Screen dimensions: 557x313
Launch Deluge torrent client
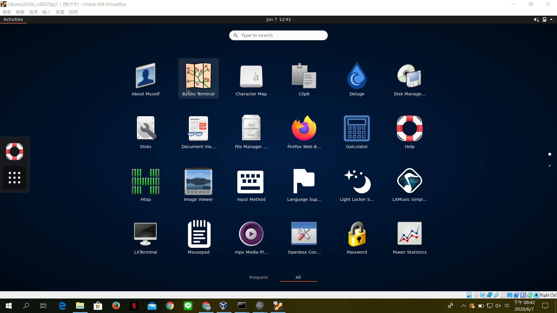coord(357,78)
